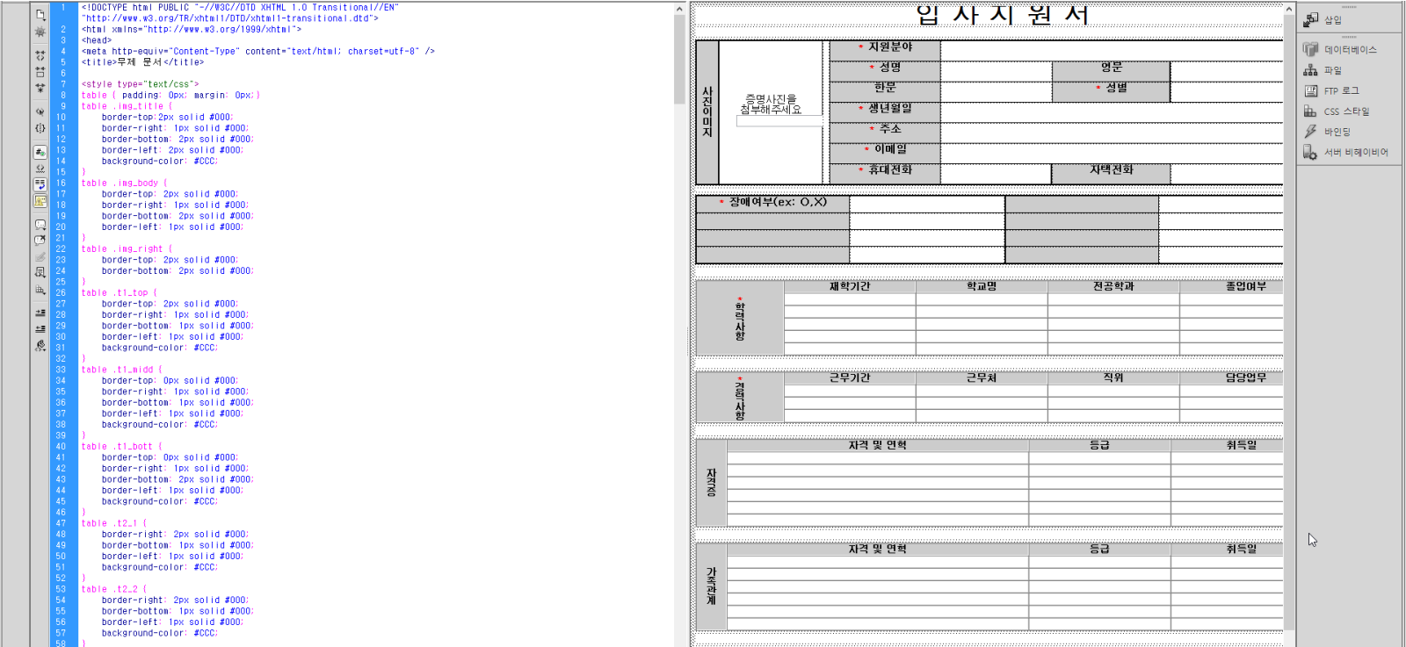
Task: Click the <style type="text/css"> code line
Action: click(141, 84)
